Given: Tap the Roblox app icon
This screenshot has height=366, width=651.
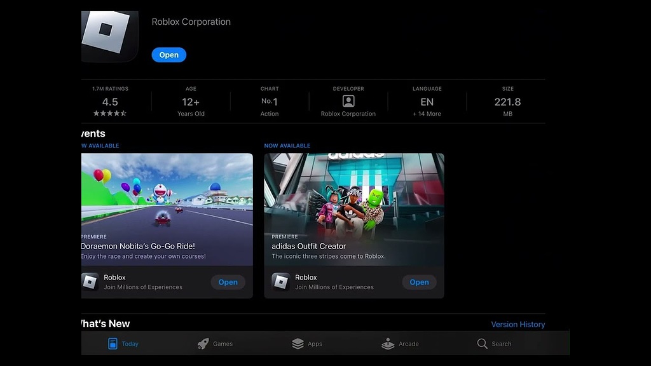Looking at the screenshot, I should click(108, 36).
